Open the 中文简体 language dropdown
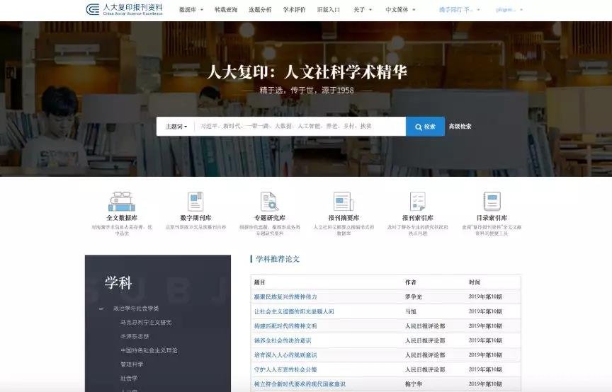 click(400, 10)
